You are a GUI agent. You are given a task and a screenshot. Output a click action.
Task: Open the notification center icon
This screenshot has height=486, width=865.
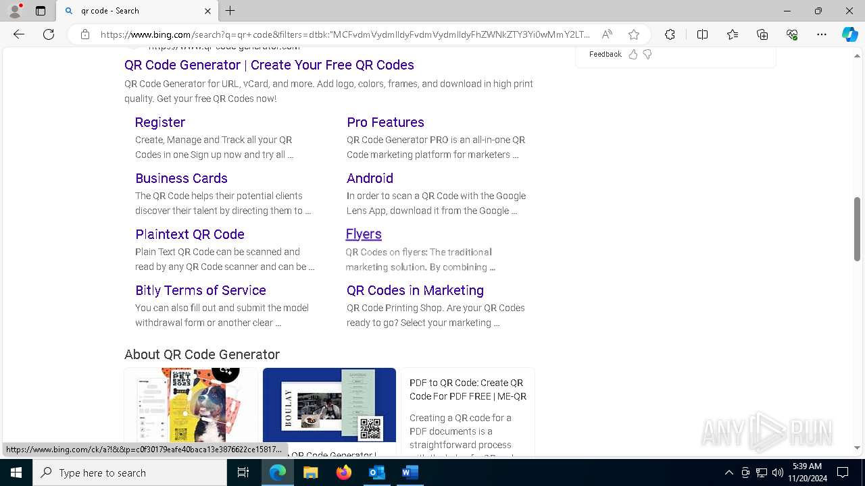pyautogui.click(x=843, y=473)
